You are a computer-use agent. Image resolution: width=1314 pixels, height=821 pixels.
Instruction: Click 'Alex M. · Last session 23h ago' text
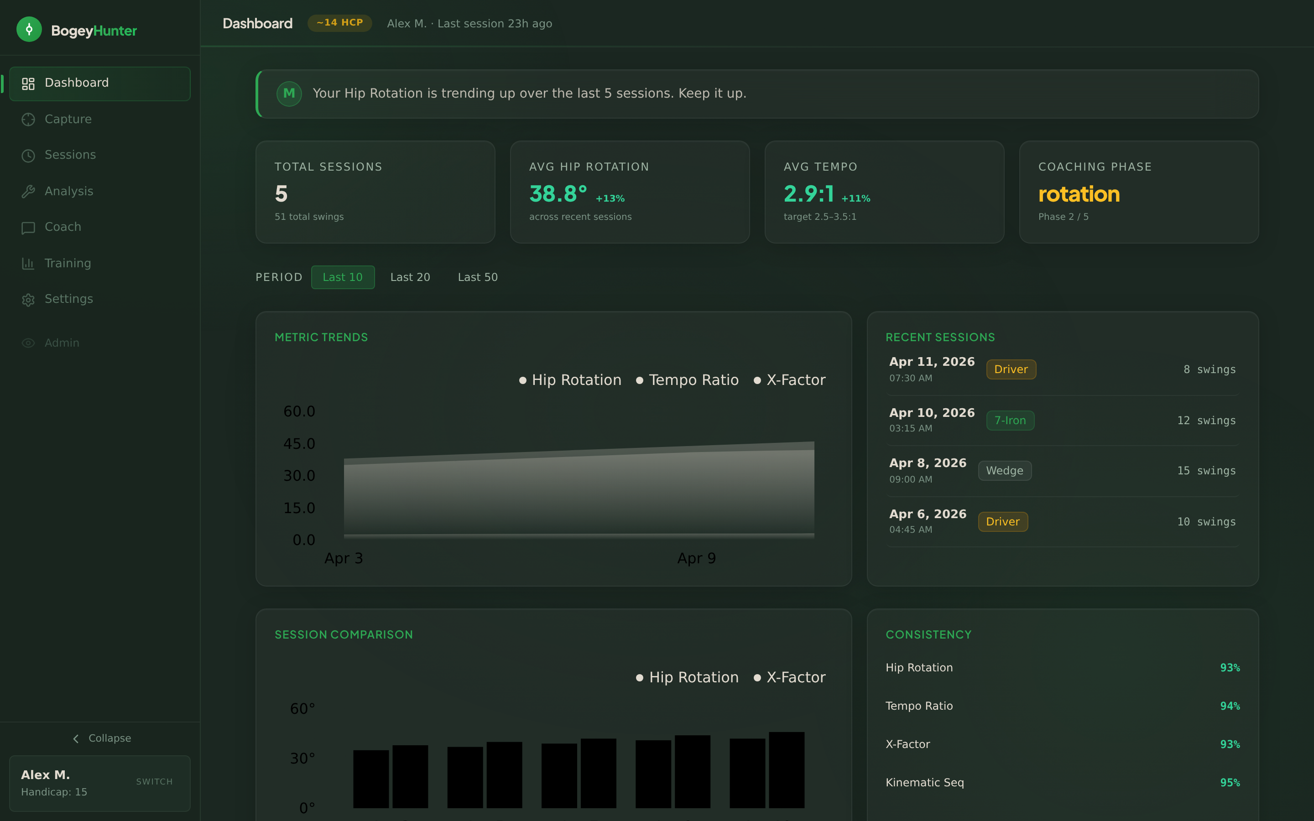tap(469, 23)
